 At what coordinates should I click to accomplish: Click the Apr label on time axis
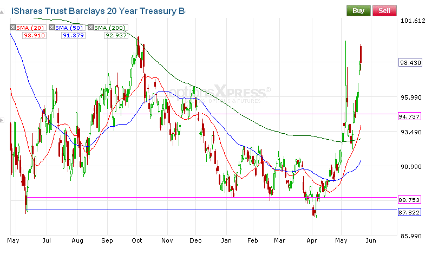(x=312, y=240)
